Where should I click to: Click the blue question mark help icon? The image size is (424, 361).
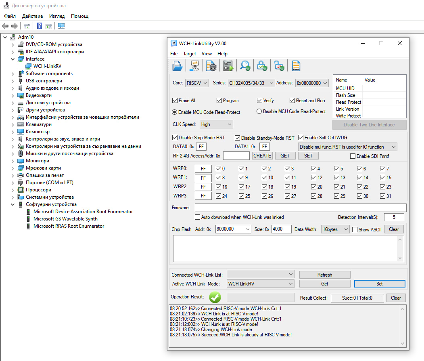(x=39, y=26)
